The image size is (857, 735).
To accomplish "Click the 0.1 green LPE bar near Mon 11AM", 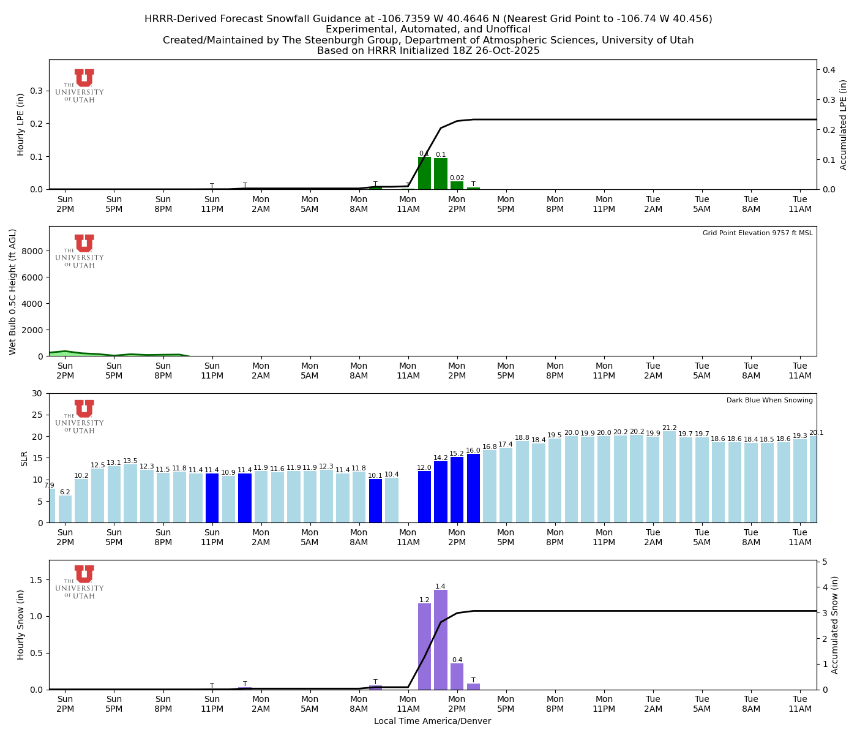I will pyautogui.click(x=423, y=171).
